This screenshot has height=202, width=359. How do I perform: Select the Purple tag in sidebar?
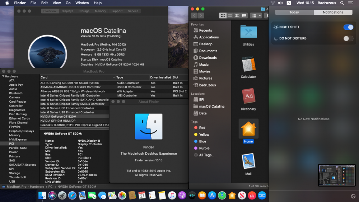204,148
